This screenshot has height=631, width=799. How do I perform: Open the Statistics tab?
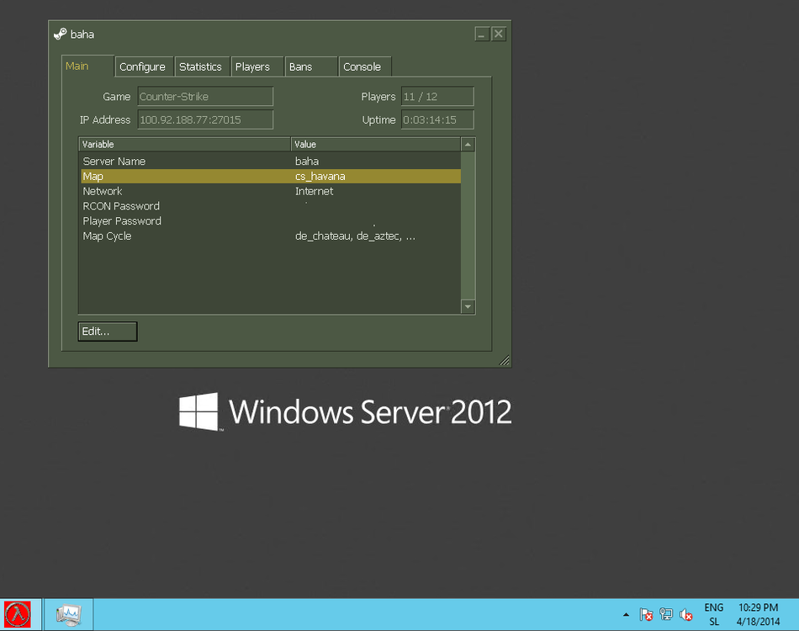click(x=202, y=66)
